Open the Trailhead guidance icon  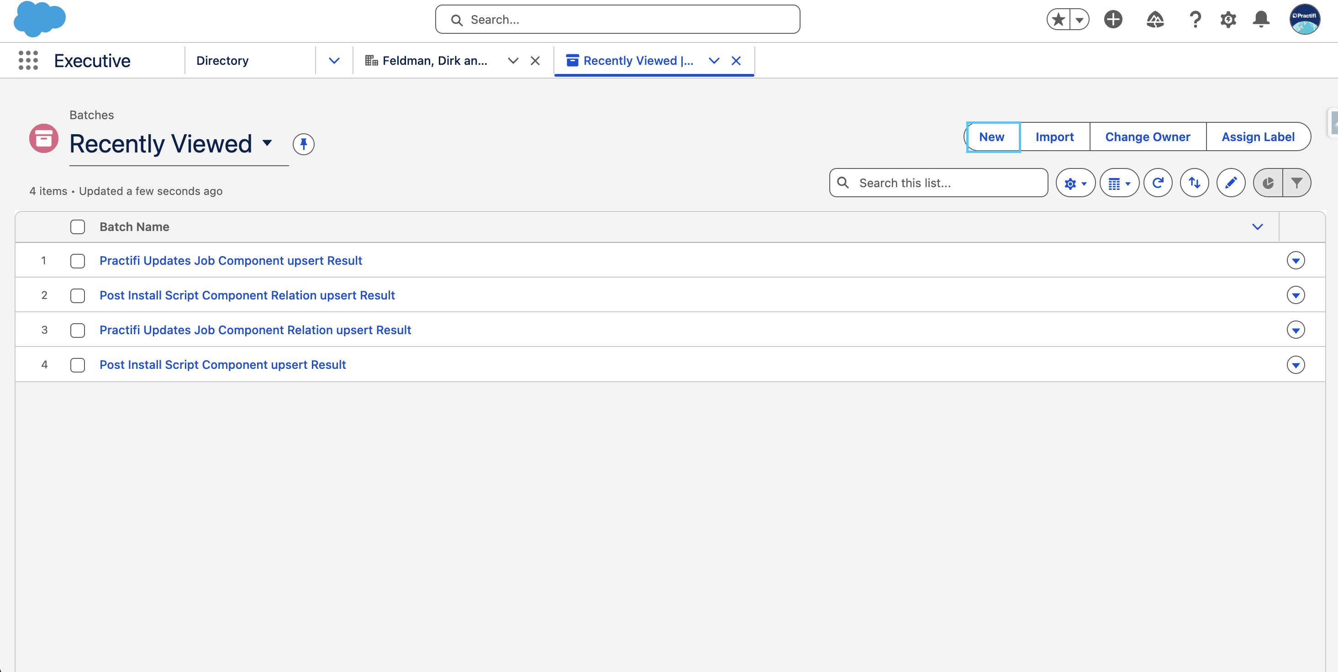(1154, 20)
